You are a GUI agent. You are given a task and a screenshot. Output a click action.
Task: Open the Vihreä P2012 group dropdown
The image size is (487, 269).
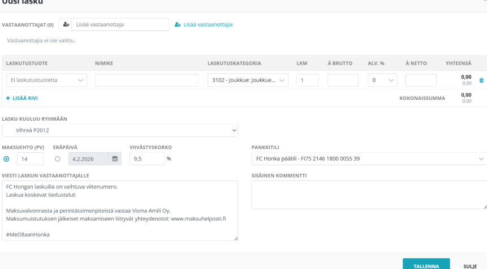click(x=119, y=131)
